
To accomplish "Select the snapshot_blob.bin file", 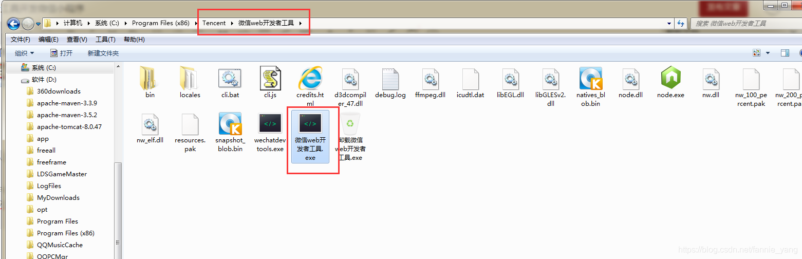I will coord(230,133).
